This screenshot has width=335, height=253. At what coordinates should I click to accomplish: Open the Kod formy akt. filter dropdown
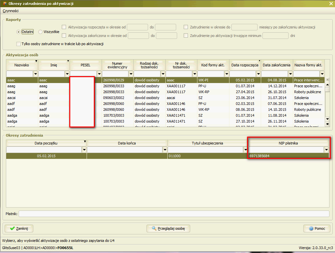(227, 74)
